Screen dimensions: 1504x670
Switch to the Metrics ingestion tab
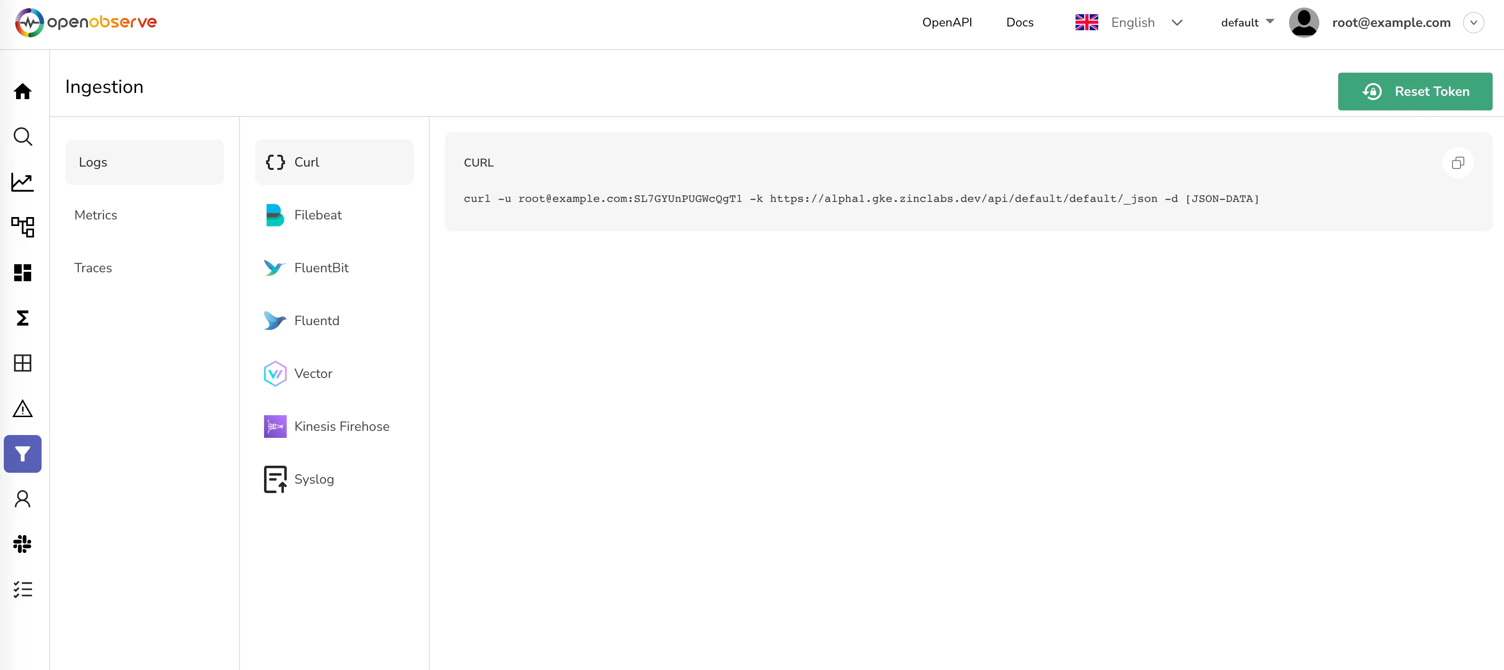96,215
